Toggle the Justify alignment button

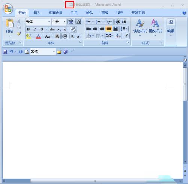click(x=109, y=29)
